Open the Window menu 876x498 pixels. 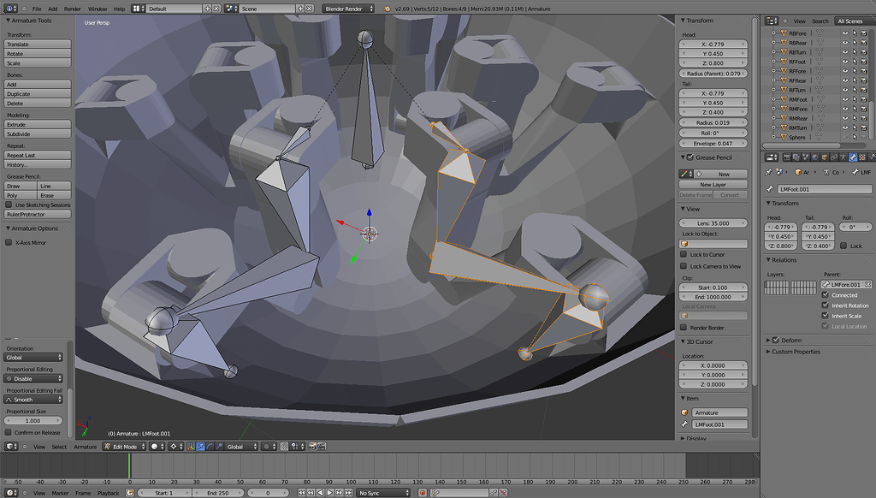coord(98,9)
